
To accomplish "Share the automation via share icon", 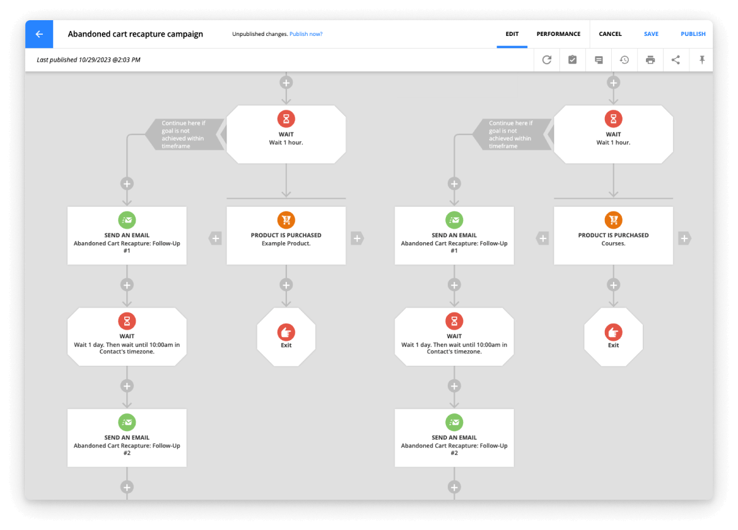I will (676, 60).
